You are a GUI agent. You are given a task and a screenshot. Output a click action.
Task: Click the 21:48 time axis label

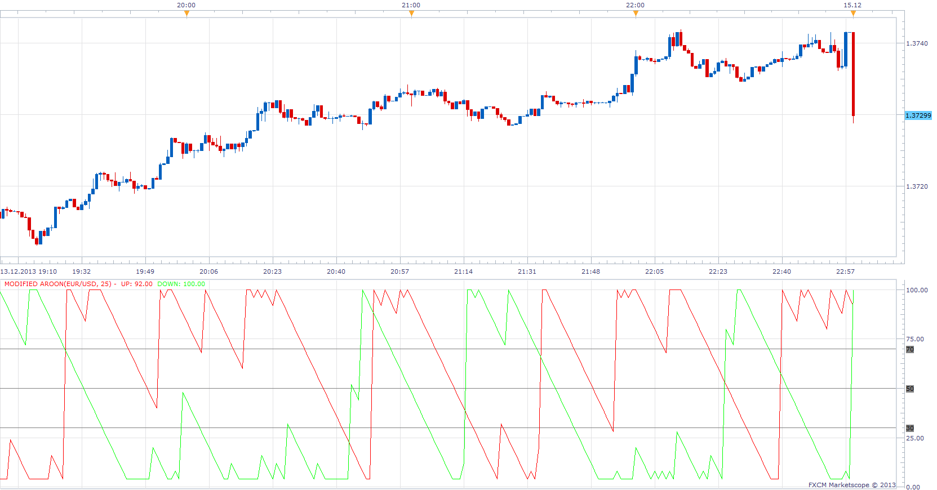click(x=591, y=271)
